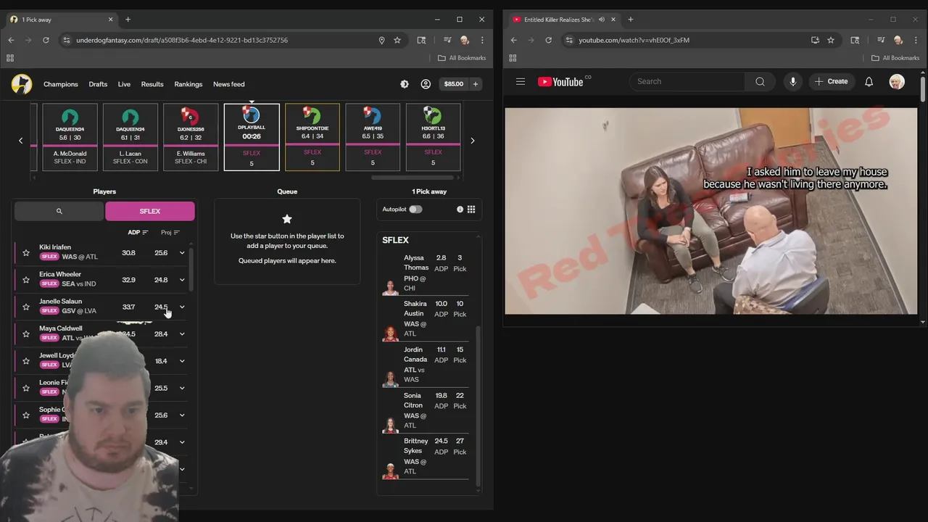This screenshot has height=522, width=928.
Task: Open the Underdog account profile icon
Action: (426, 84)
